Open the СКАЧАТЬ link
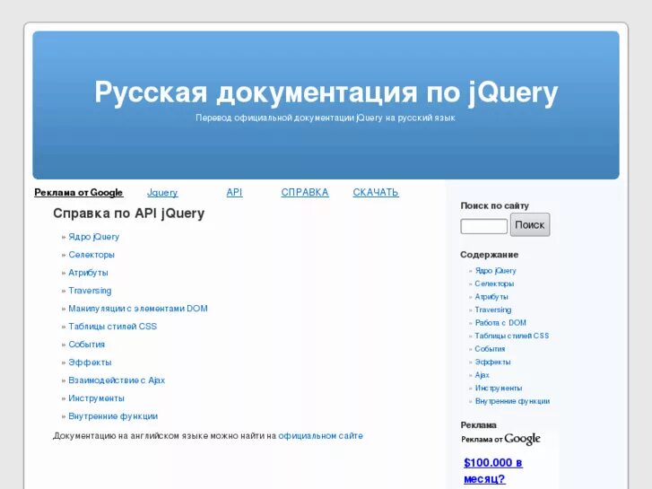The width and height of the screenshot is (652, 489). [x=376, y=192]
